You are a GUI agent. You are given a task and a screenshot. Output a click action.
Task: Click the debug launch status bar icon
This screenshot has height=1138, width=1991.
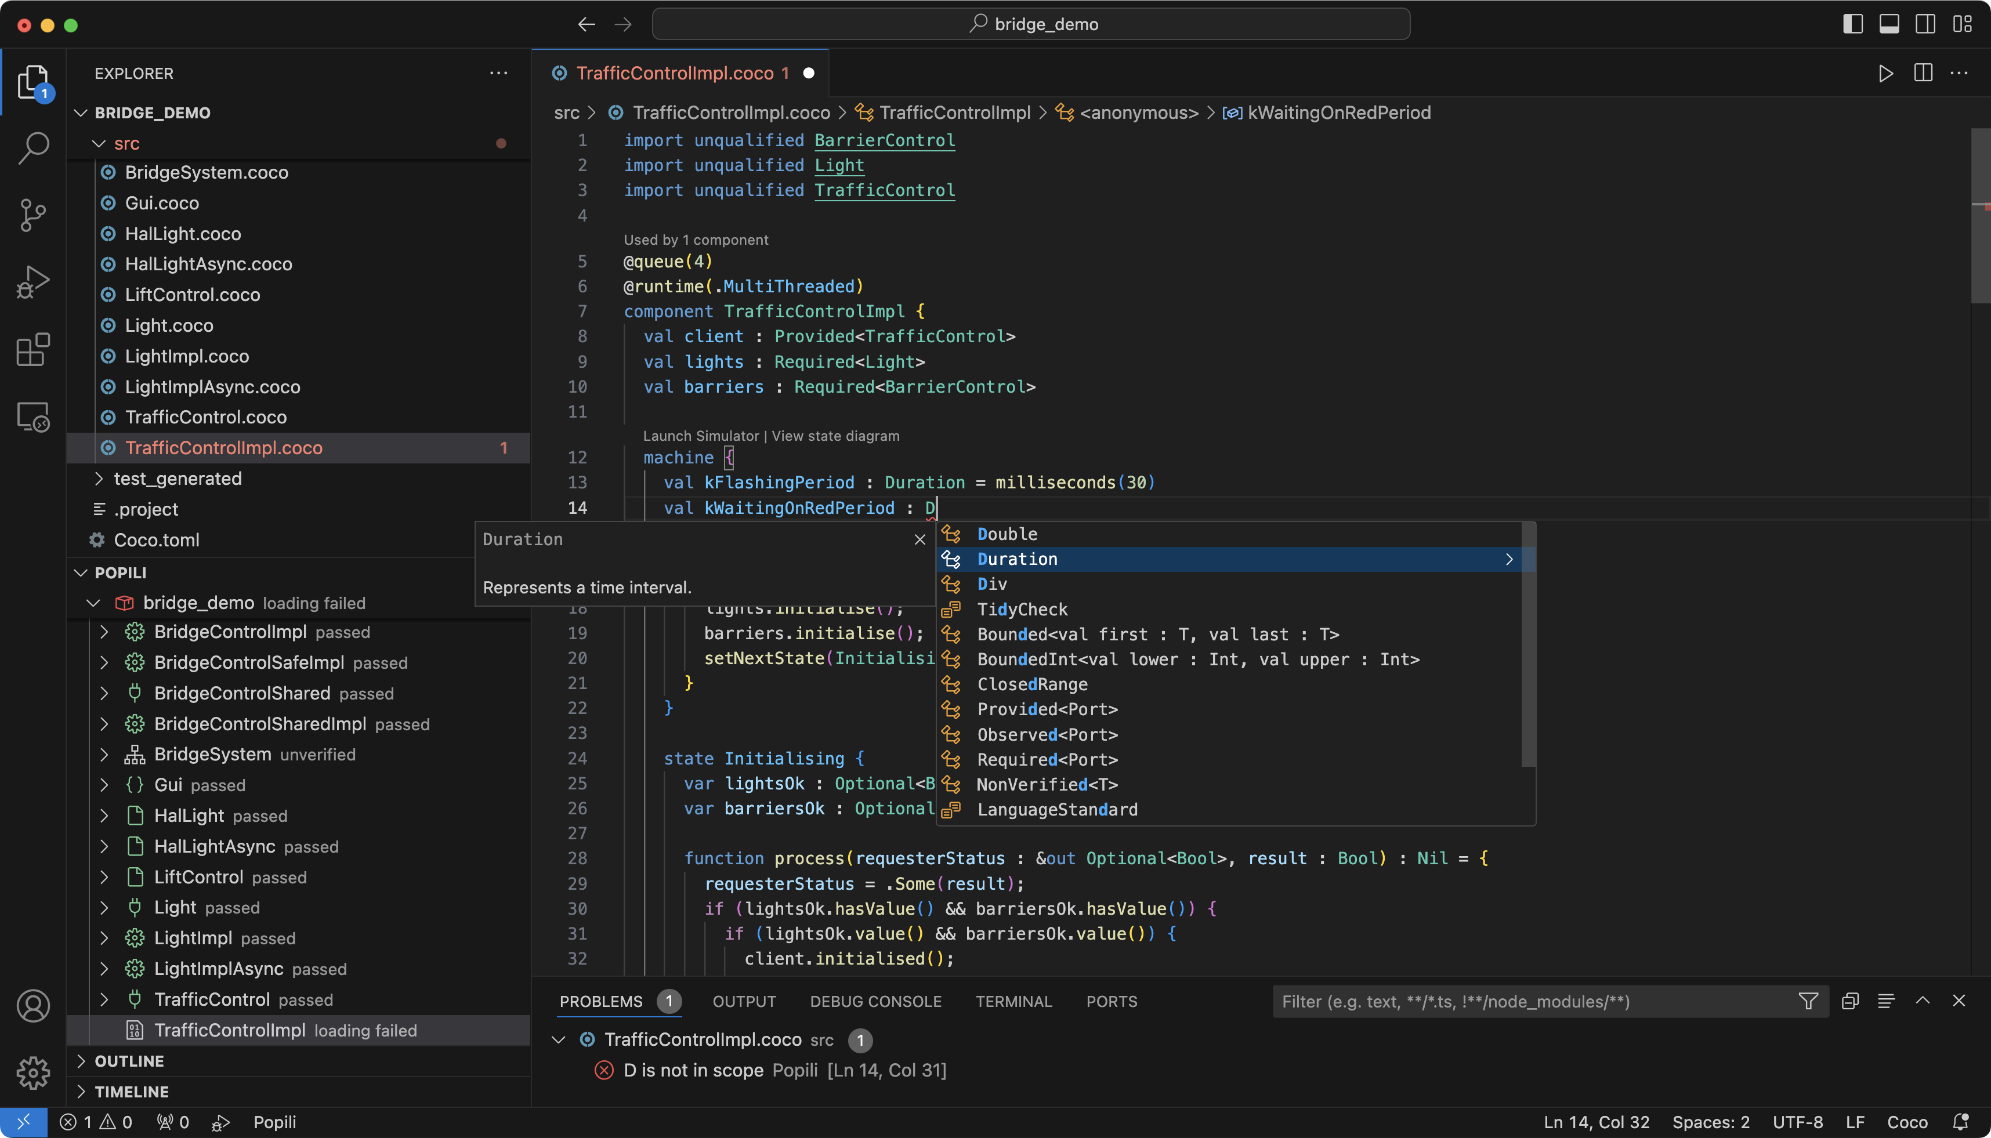[x=220, y=1122]
